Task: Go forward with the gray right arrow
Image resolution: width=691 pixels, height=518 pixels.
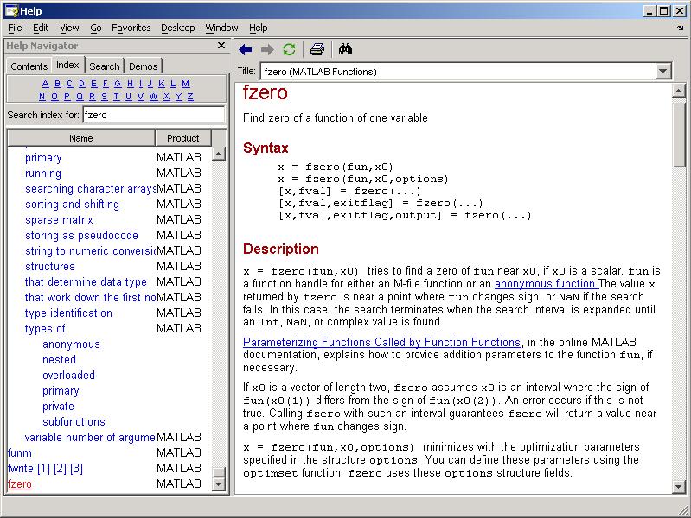Action: tap(267, 50)
